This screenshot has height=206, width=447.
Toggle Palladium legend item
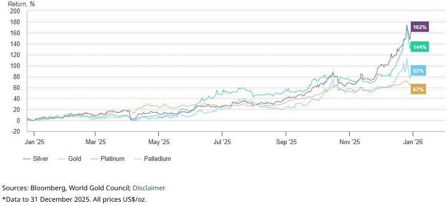(156, 158)
